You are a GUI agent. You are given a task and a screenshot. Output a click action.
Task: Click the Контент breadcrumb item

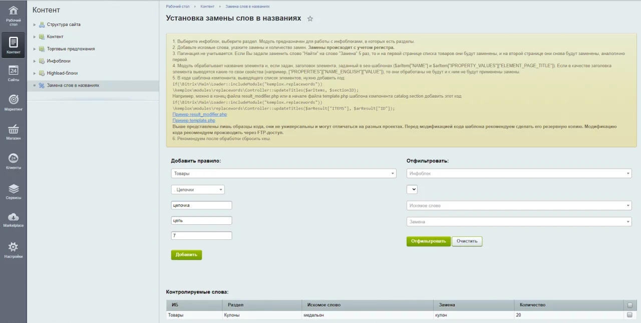pos(207,7)
